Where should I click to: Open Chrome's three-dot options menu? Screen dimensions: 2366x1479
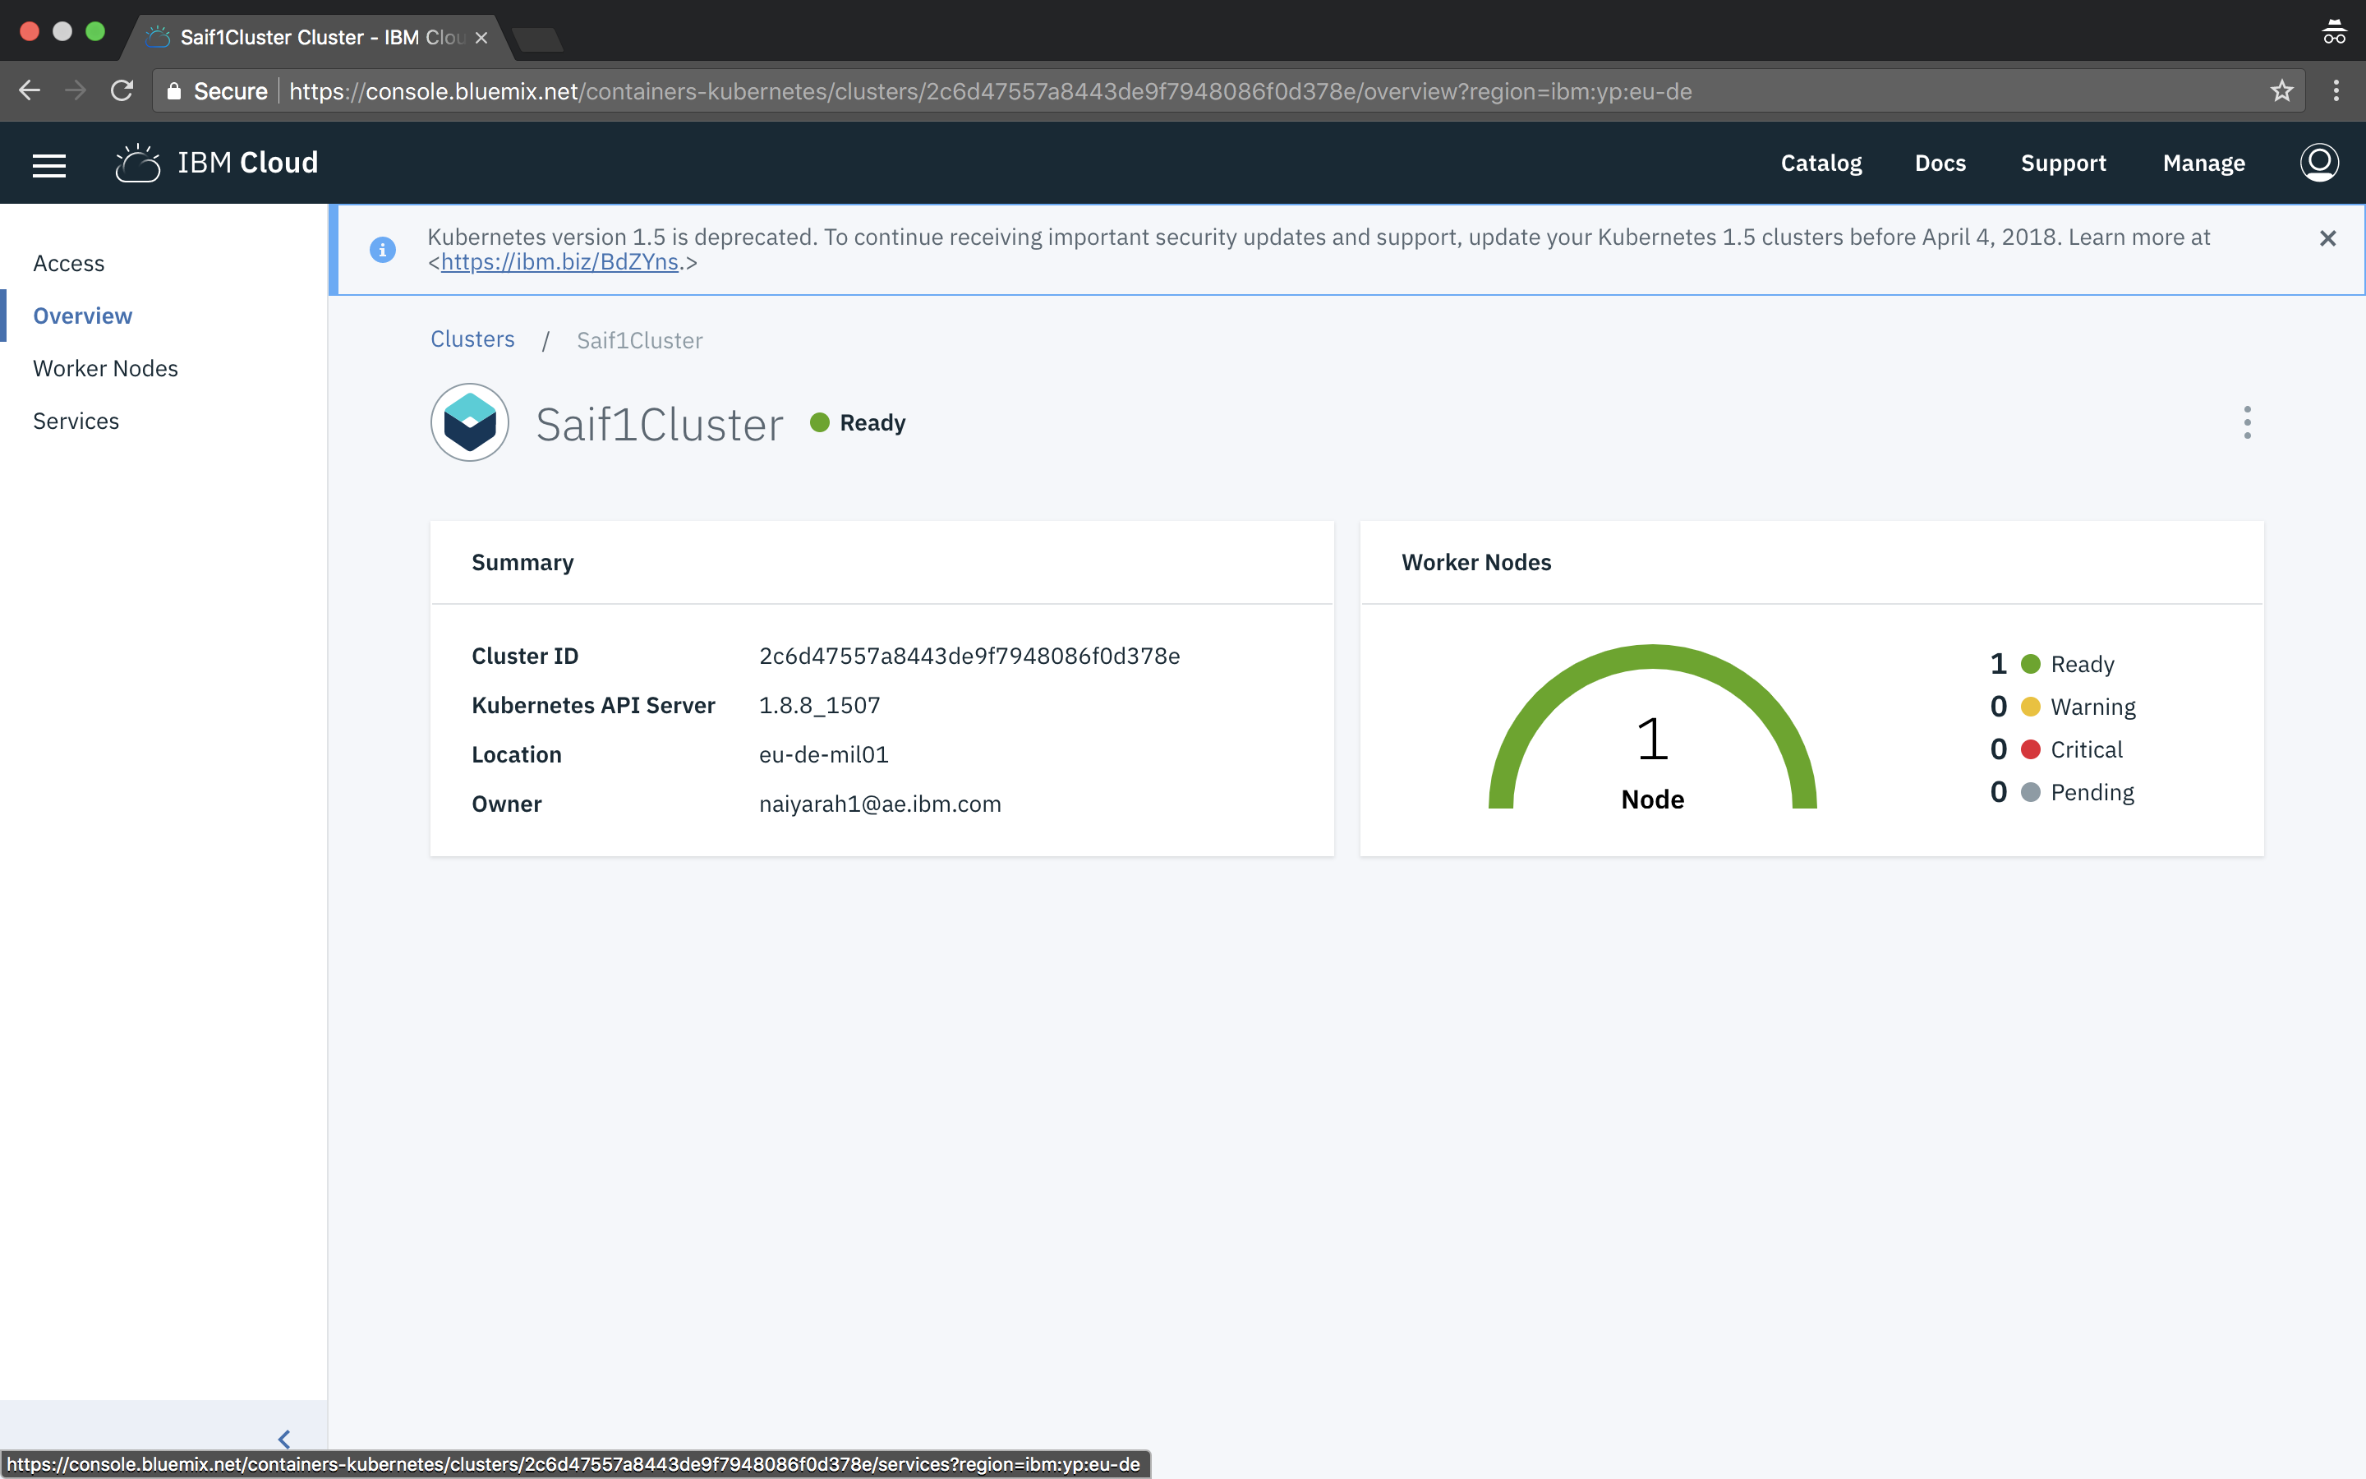[2336, 91]
